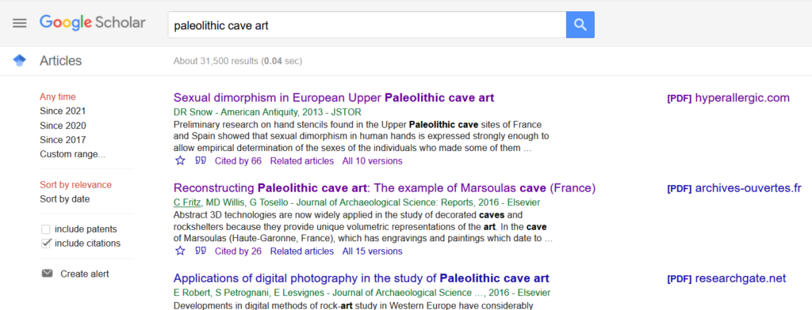
Task: Click the About 31,500 results text
Action: tap(238, 62)
